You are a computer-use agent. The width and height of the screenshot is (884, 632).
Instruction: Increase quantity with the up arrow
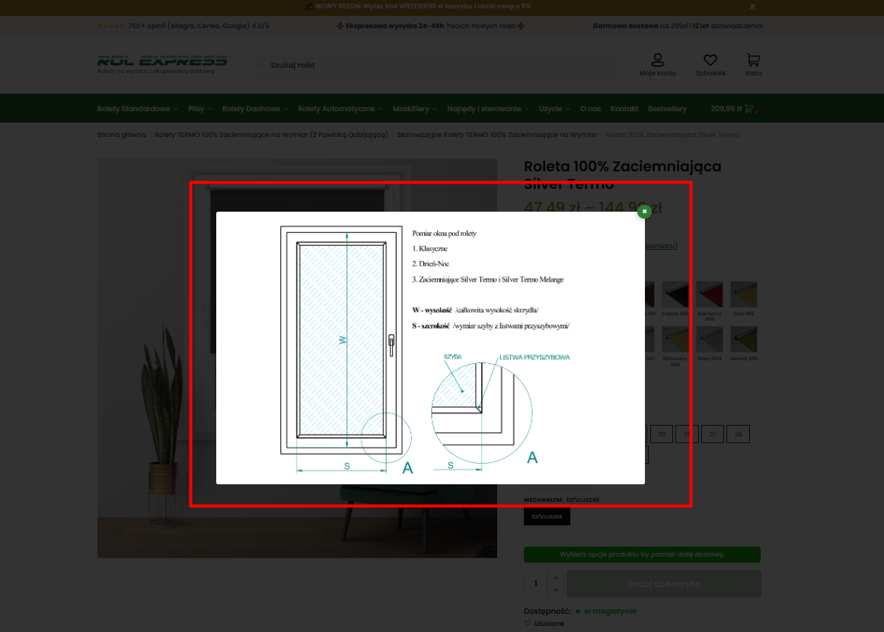556,578
